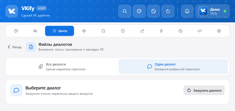Click the Файлы диалогов heading
The image size is (235, 111).
tap(55, 44)
